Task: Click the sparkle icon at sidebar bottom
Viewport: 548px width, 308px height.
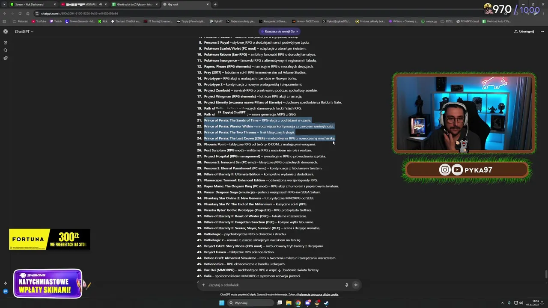Action: [6, 283]
